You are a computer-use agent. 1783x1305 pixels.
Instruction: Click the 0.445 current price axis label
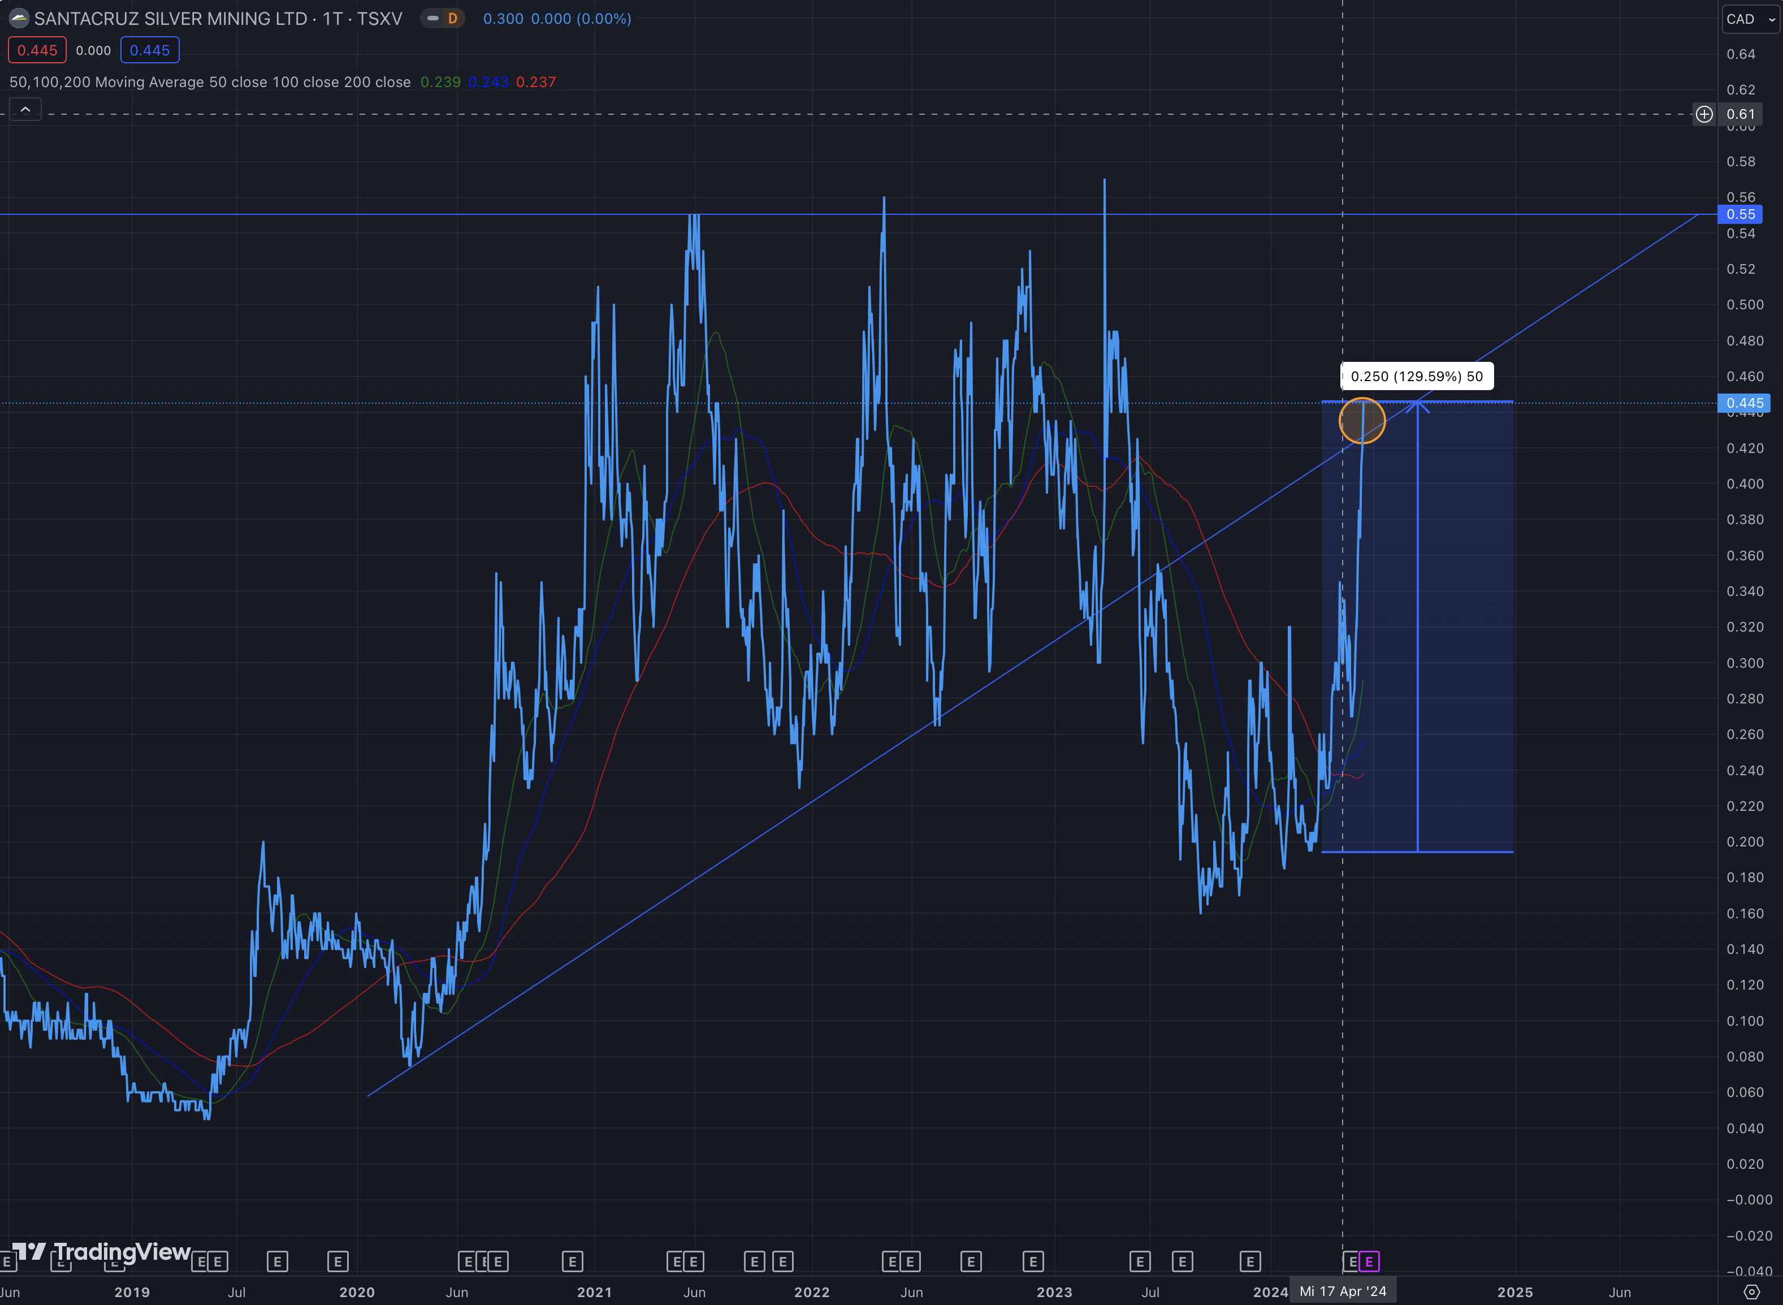[1743, 403]
